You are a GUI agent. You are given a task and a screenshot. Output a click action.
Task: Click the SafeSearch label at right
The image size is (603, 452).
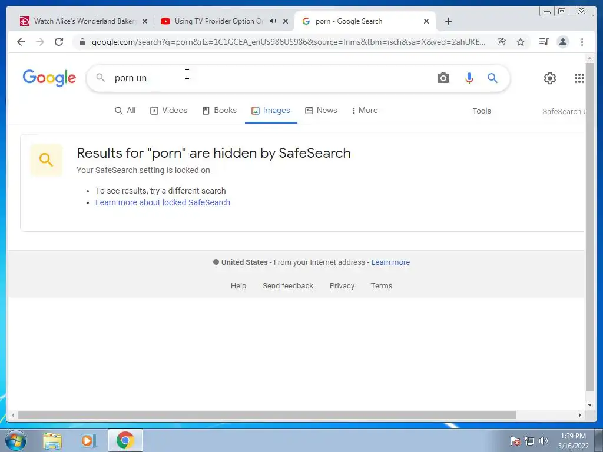(x=563, y=111)
